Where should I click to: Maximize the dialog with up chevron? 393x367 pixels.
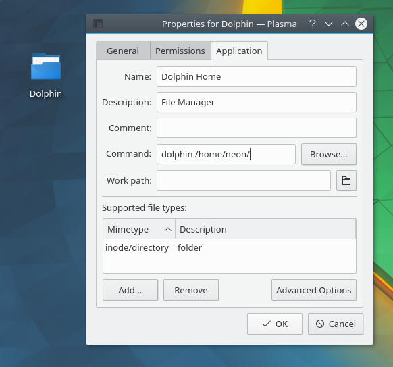pyautogui.click(x=345, y=24)
